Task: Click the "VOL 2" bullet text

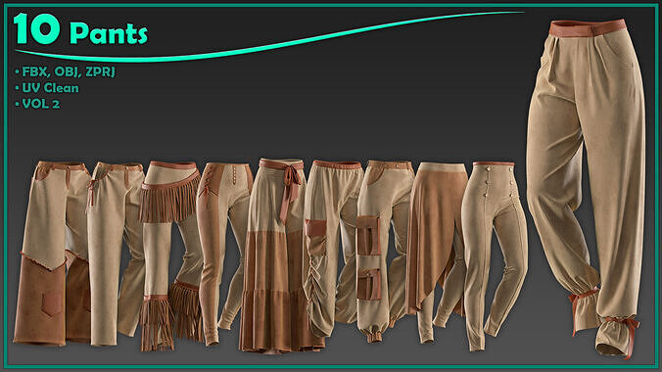Action: point(40,104)
